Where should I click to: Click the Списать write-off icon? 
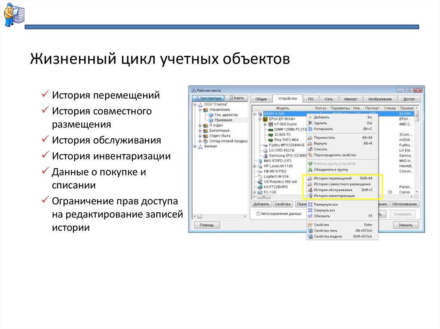(310, 149)
